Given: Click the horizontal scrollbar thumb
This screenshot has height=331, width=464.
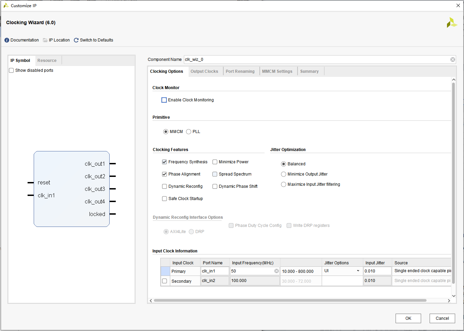Looking at the screenshot, I should pyautogui.click(x=290, y=300).
